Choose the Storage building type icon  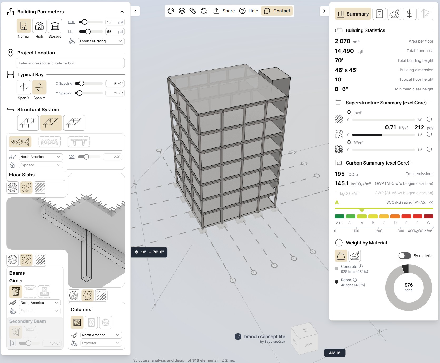tap(55, 26)
